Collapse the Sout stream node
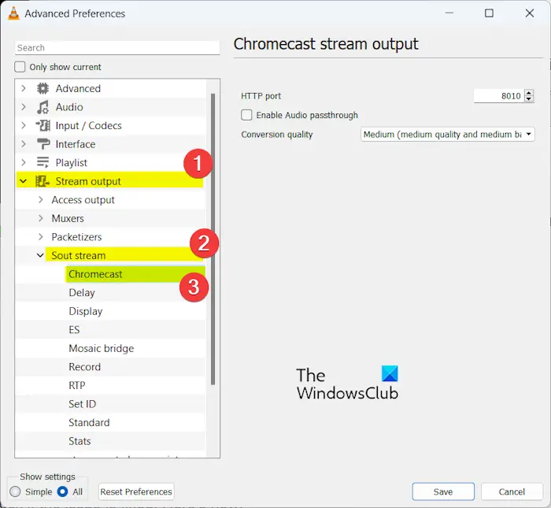This screenshot has height=508, width=551. coord(40,255)
